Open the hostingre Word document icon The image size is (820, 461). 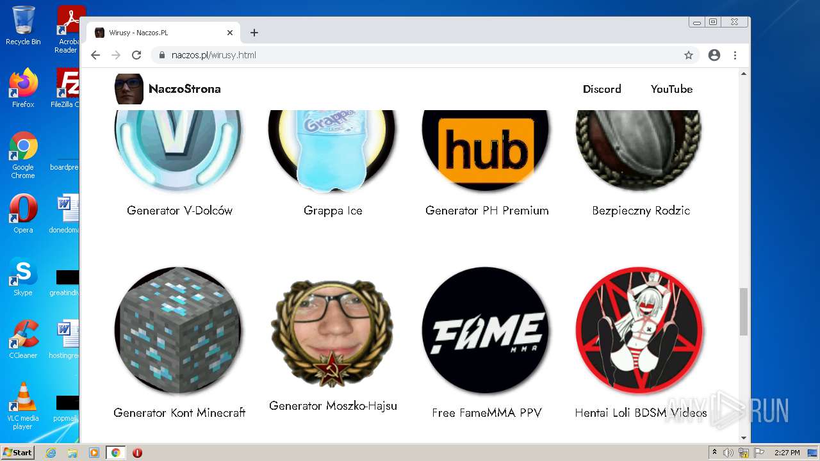coord(65,339)
